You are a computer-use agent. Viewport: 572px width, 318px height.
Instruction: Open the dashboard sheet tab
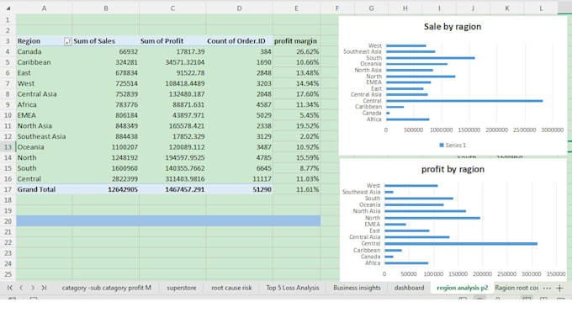coord(409,288)
